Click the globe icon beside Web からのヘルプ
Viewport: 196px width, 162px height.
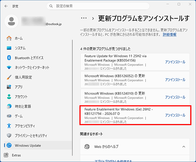[87, 147]
